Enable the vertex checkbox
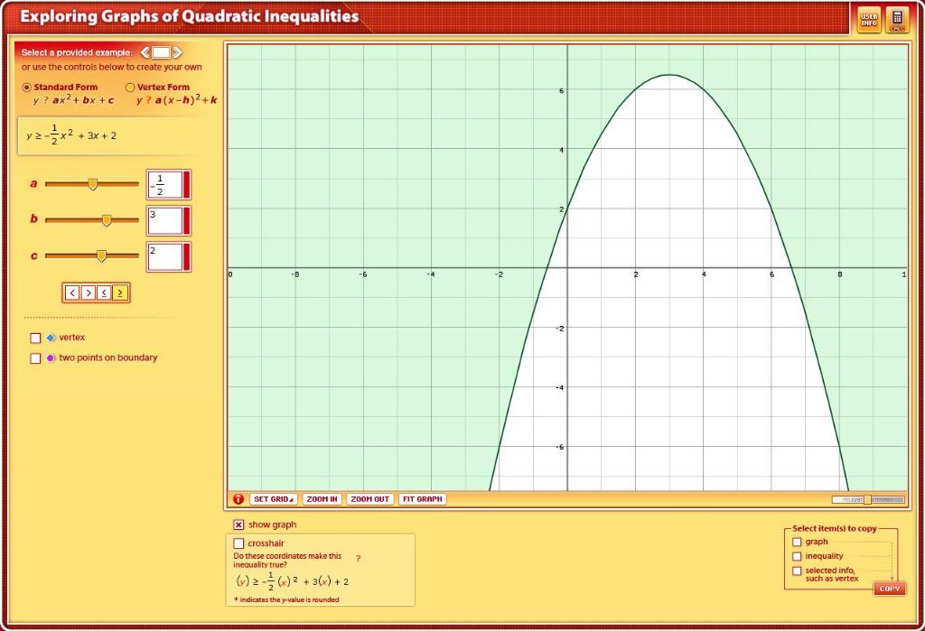925x631 pixels. [35, 338]
